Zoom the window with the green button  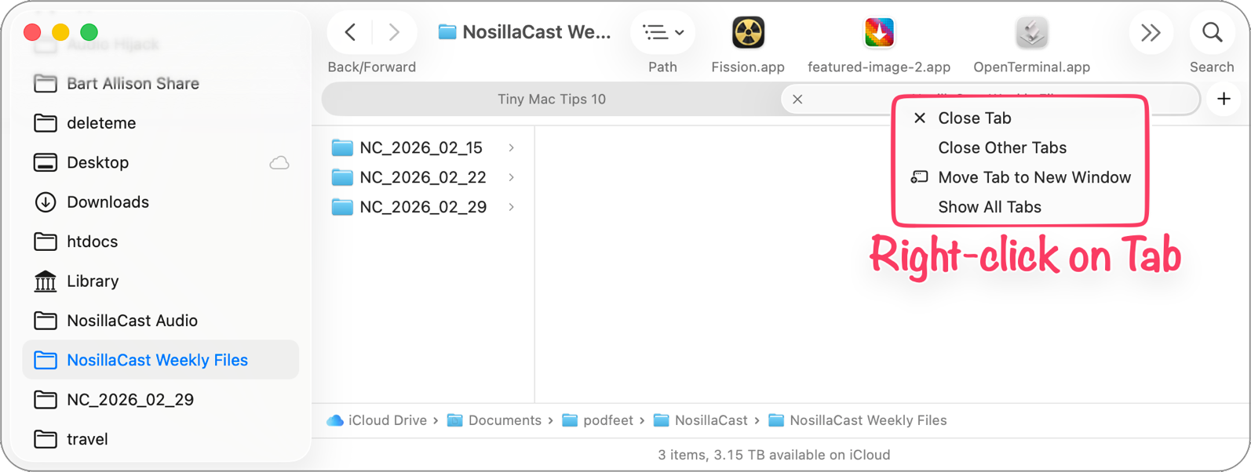coord(89,32)
